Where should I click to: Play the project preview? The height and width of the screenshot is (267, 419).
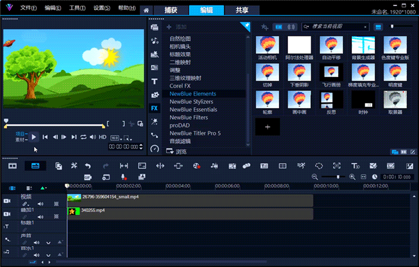point(34,137)
